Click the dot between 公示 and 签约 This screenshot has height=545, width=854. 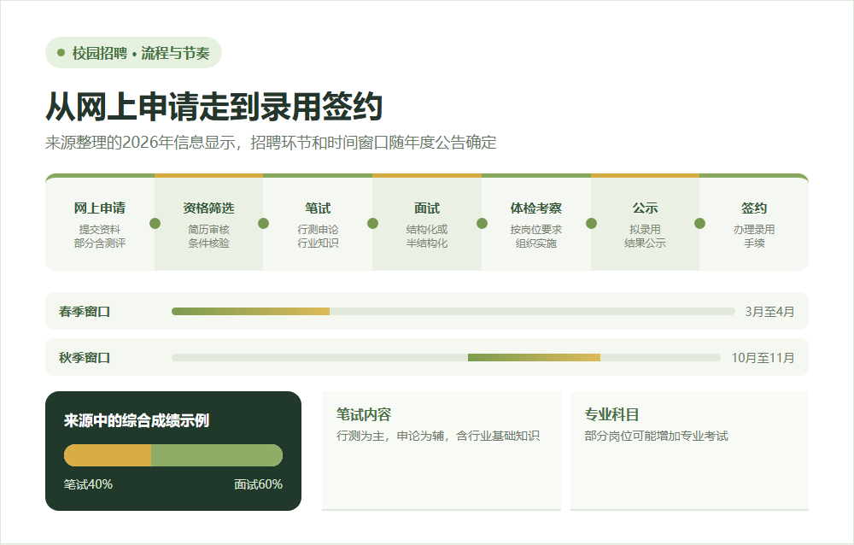[x=700, y=224]
